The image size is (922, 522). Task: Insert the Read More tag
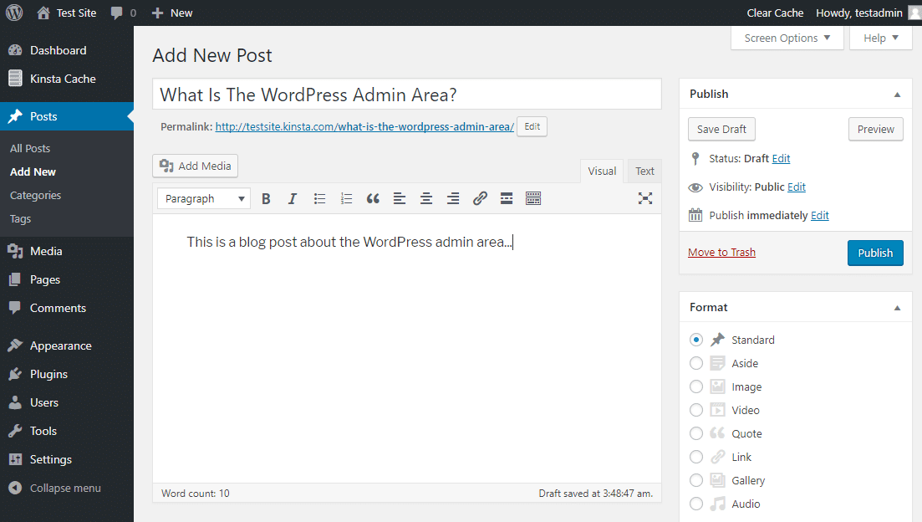506,198
